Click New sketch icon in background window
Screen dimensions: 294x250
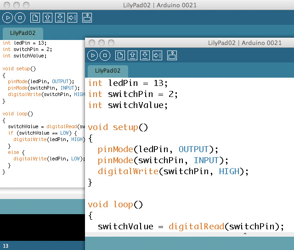pos(34,18)
